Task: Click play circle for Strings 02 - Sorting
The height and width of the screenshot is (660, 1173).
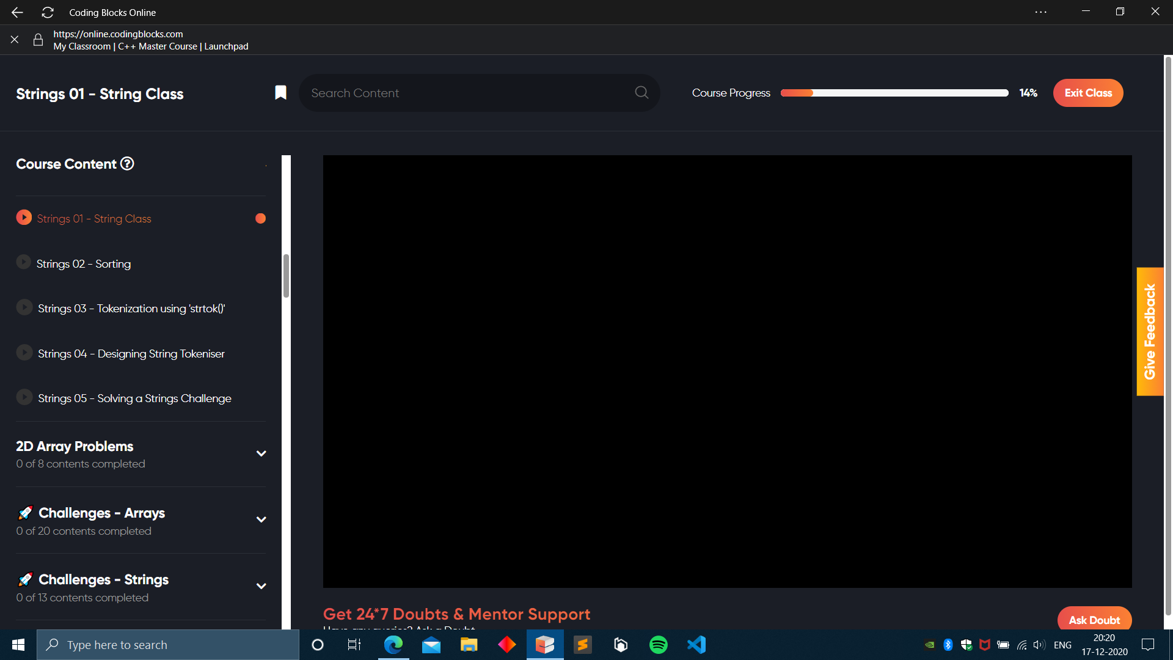Action: tap(23, 262)
